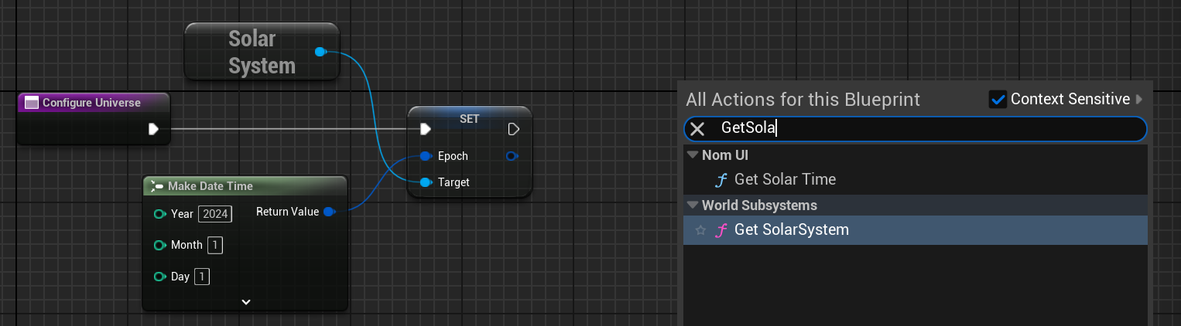Open the arrow next to Context Sensitive
This screenshot has width=1181, height=326.
[1138, 99]
